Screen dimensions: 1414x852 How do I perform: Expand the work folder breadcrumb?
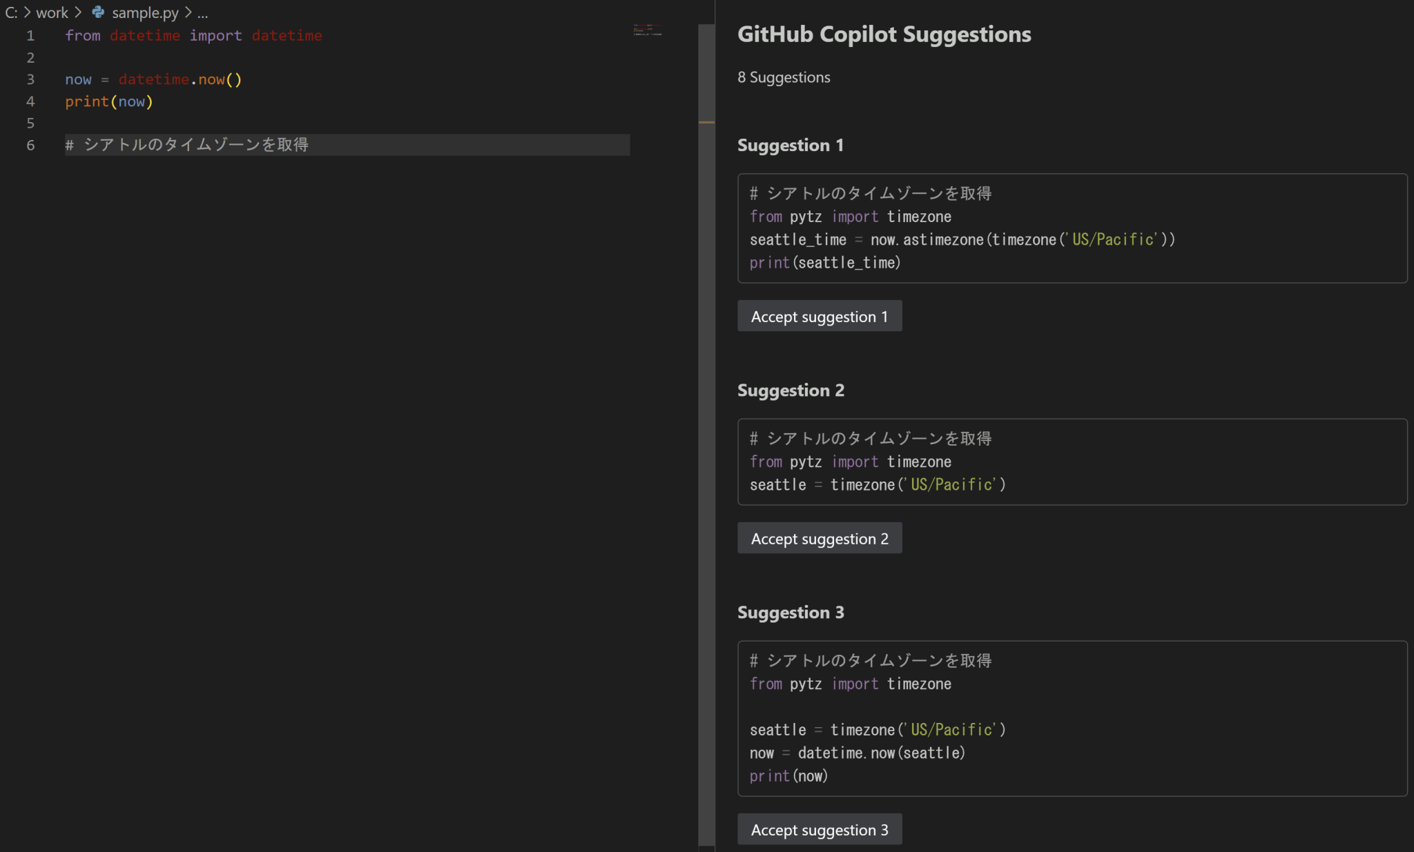pyautogui.click(x=54, y=12)
